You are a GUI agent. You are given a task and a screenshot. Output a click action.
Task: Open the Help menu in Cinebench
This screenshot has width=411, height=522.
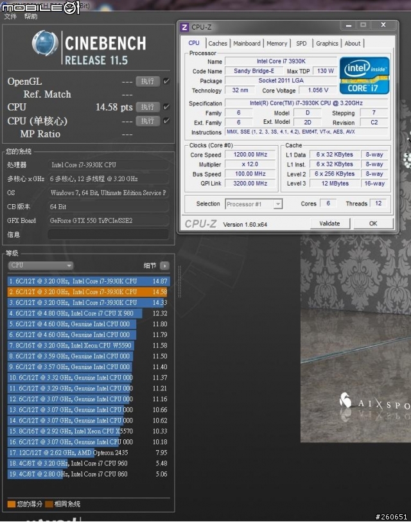(31, 17)
